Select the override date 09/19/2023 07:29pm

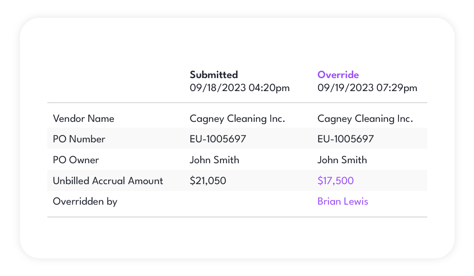point(367,88)
